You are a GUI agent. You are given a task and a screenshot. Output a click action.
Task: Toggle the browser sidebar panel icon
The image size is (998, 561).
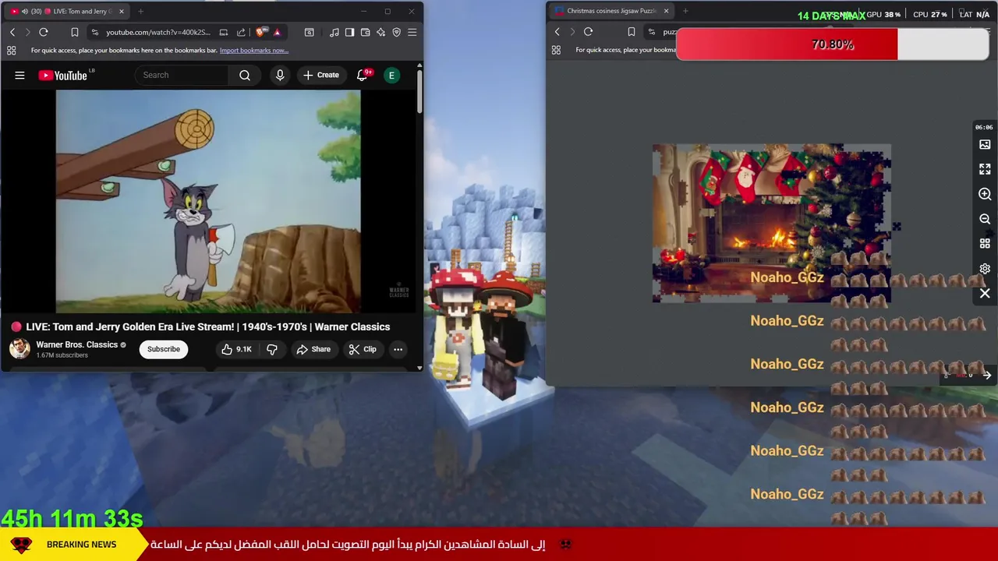pos(349,32)
